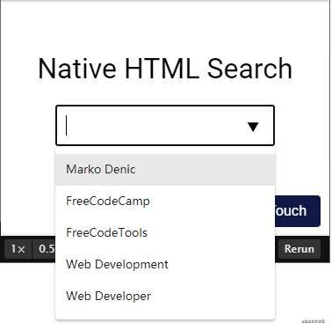
Task: Open the datalist dropdown arrow
Action: pos(253,127)
